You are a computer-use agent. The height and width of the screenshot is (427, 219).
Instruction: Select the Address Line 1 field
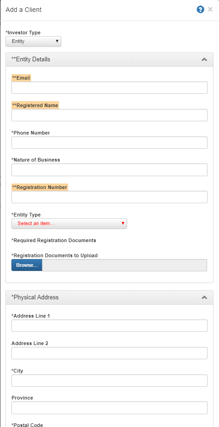coord(109,326)
